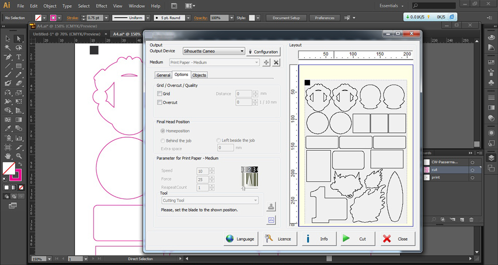Enable the Overcut checkbox
The image size is (498, 265).
(x=160, y=103)
